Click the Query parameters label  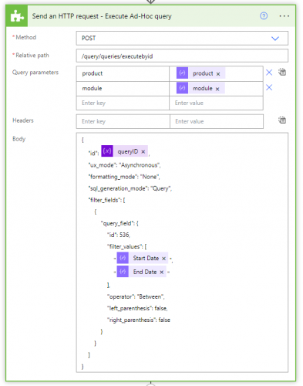point(35,73)
